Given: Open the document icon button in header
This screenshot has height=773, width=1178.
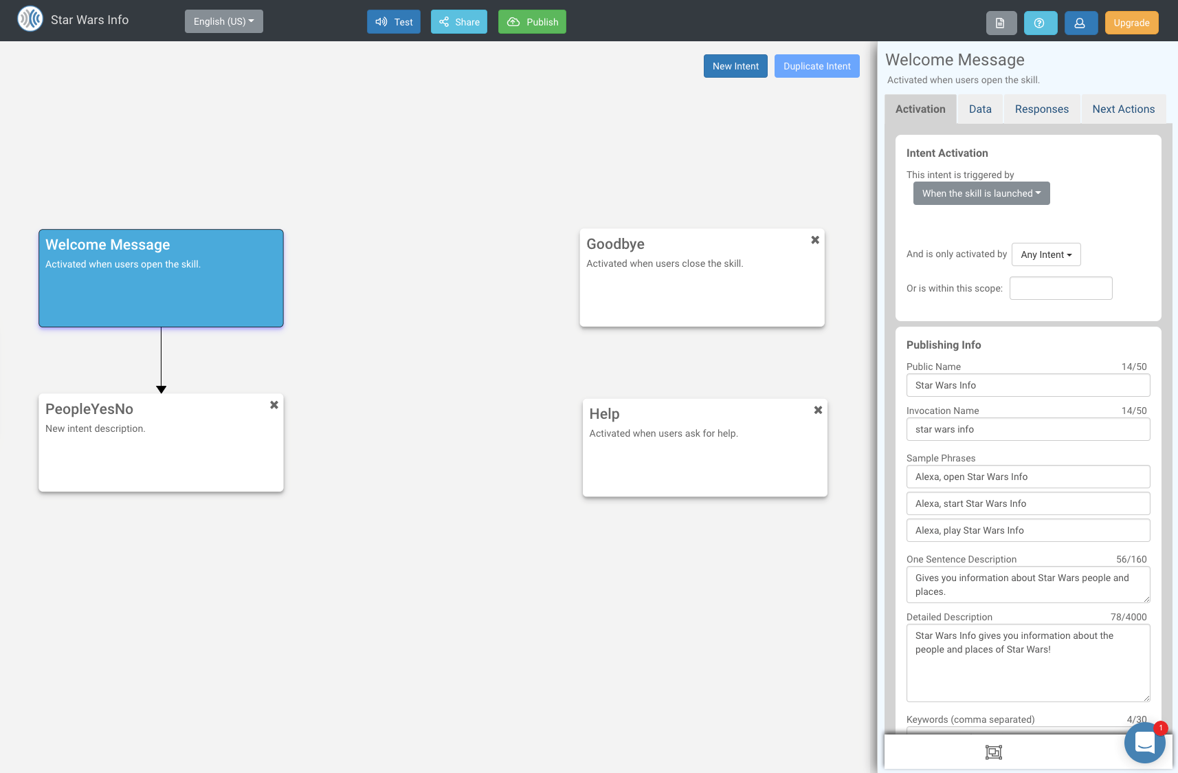Looking at the screenshot, I should [1001, 23].
